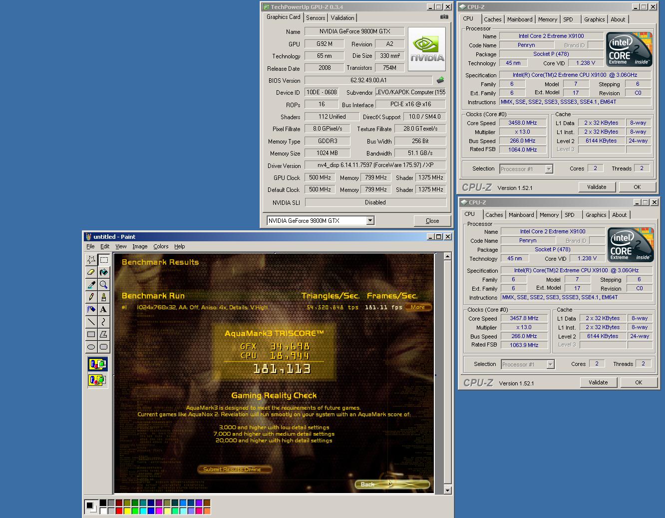This screenshot has width=665, height=518.
Task: Choose the Ellipse shape tool
Action: coord(91,346)
